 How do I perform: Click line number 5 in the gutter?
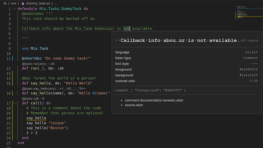(10, 29)
